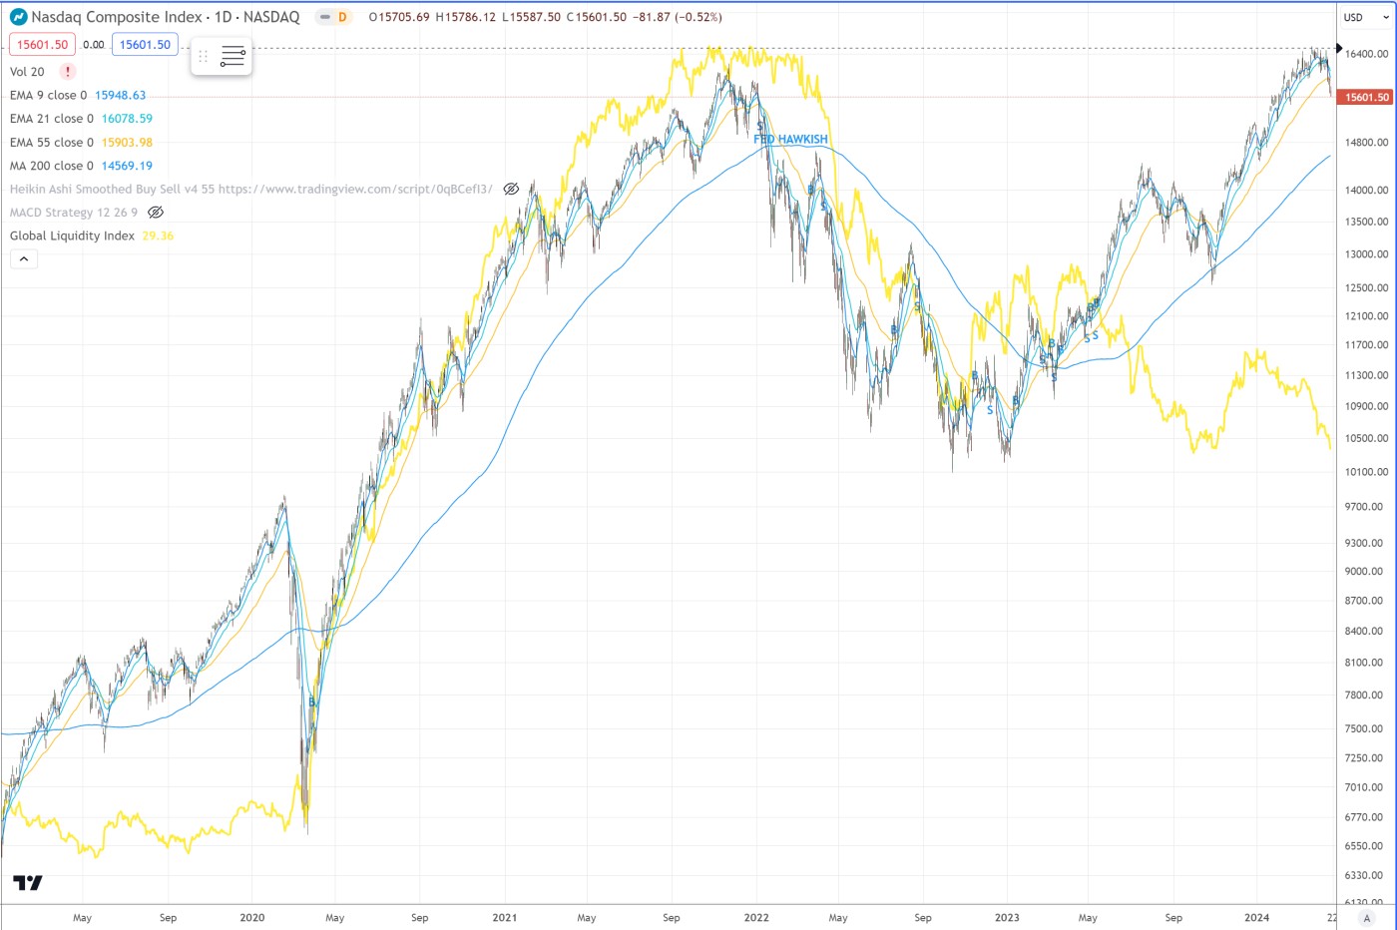
Task: Click the spread value 0.00
Action: click(x=94, y=45)
